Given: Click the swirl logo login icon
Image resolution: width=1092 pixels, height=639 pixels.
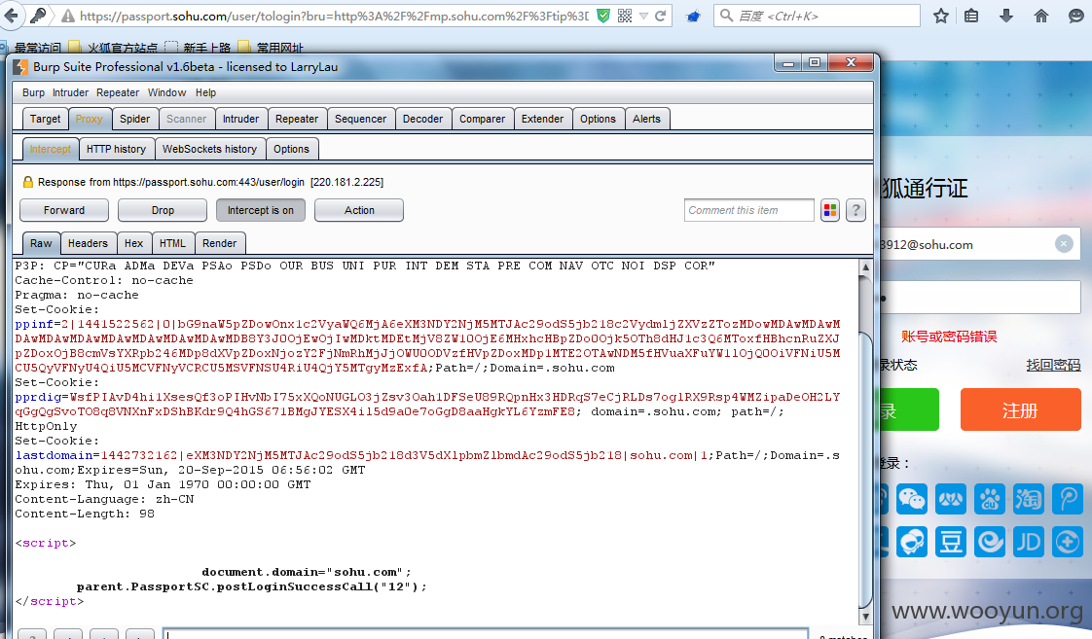Looking at the screenshot, I should (990, 542).
